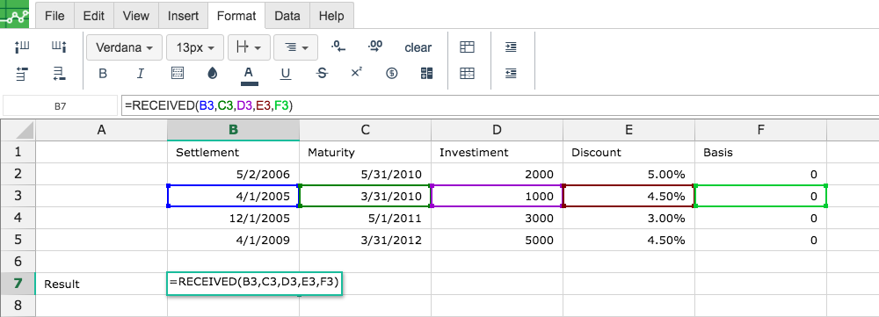Toggle underline formatting
Image resolution: width=879 pixels, height=317 pixels.
pos(286,74)
